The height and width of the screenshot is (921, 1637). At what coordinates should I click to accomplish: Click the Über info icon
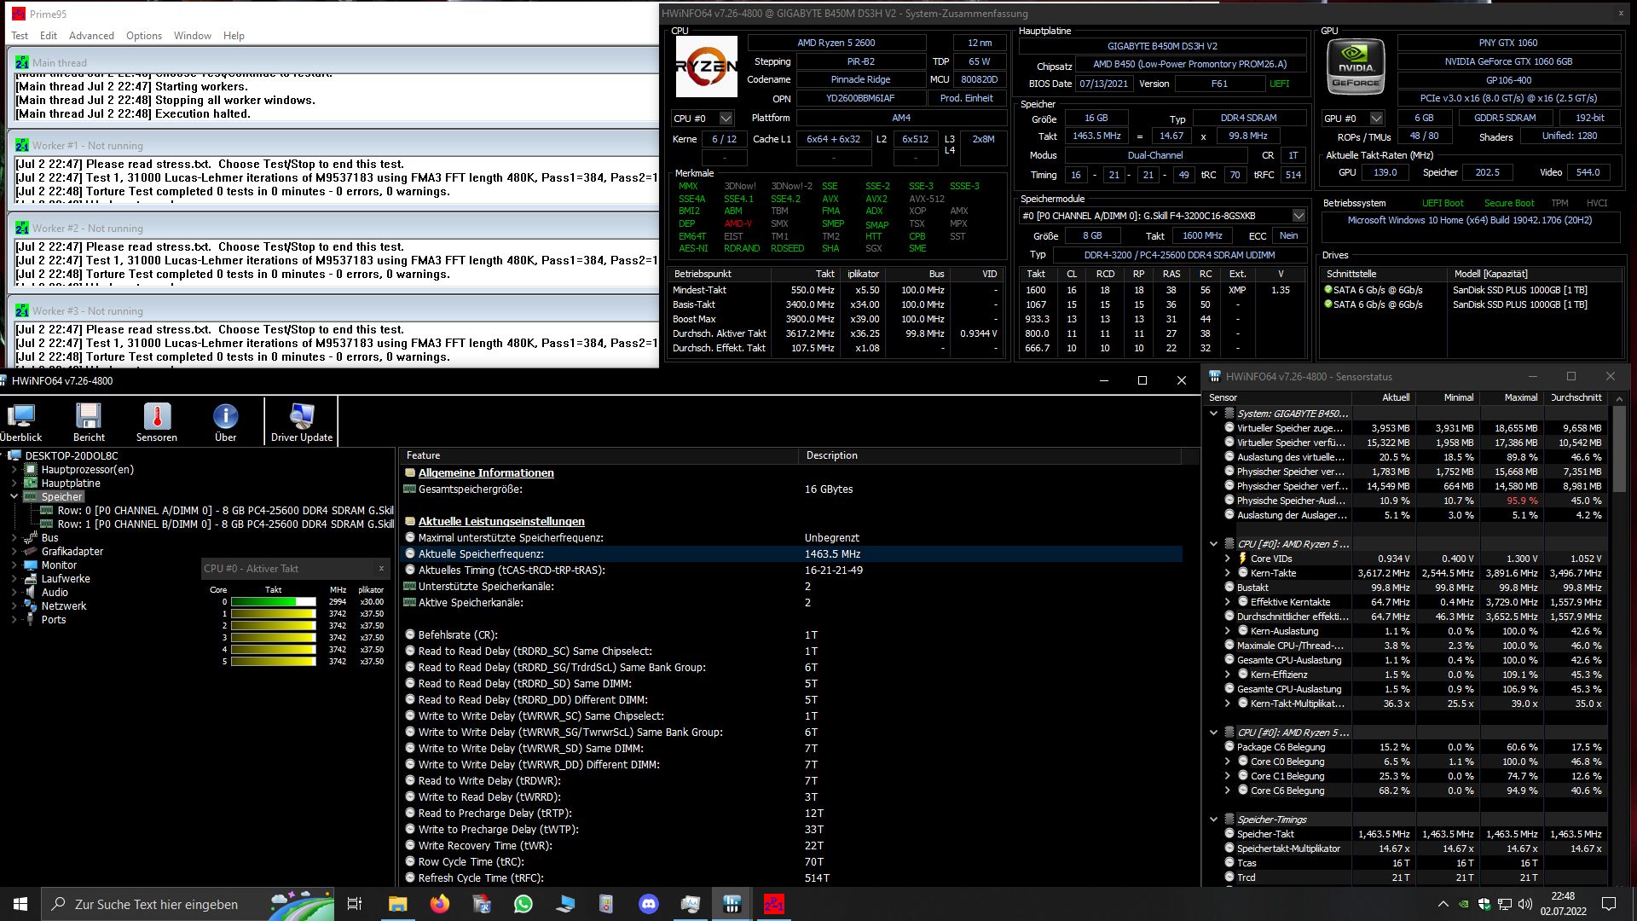225,422
